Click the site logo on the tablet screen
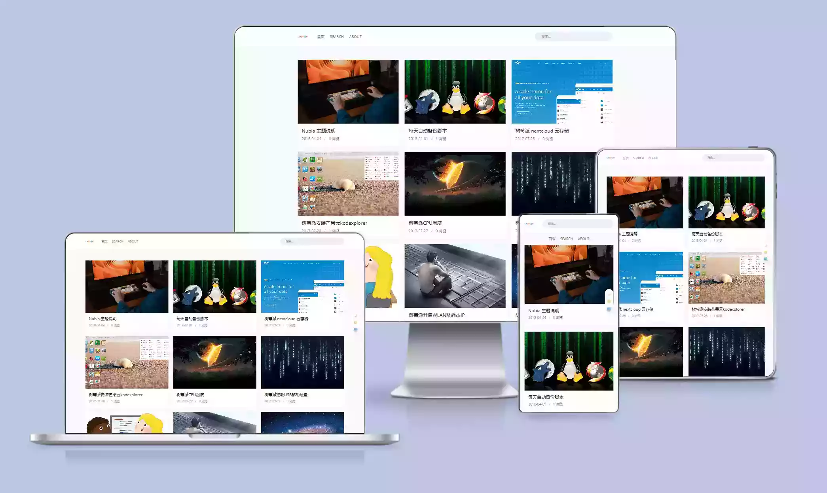The image size is (827, 493). (611, 158)
